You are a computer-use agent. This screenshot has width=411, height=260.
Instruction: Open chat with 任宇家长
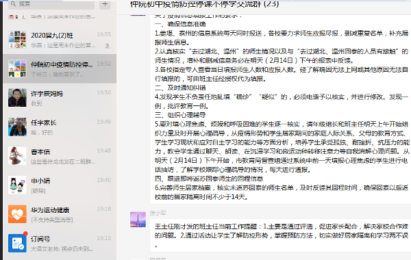click(60, 127)
